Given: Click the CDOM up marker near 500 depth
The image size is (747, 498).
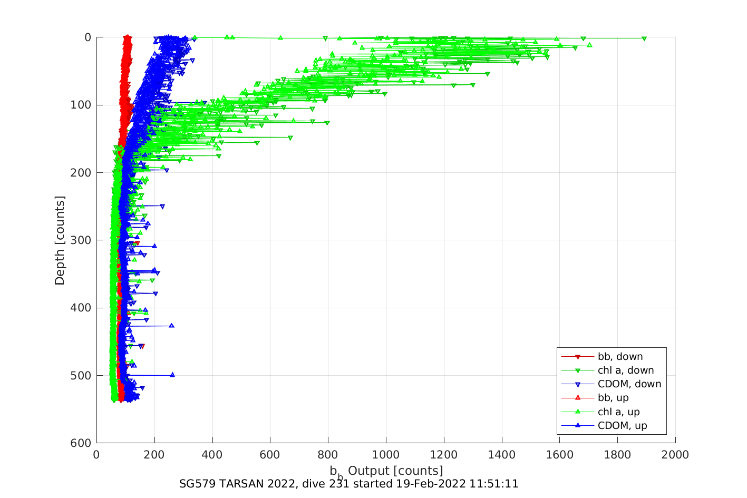Looking at the screenshot, I should tap(172, 375).
